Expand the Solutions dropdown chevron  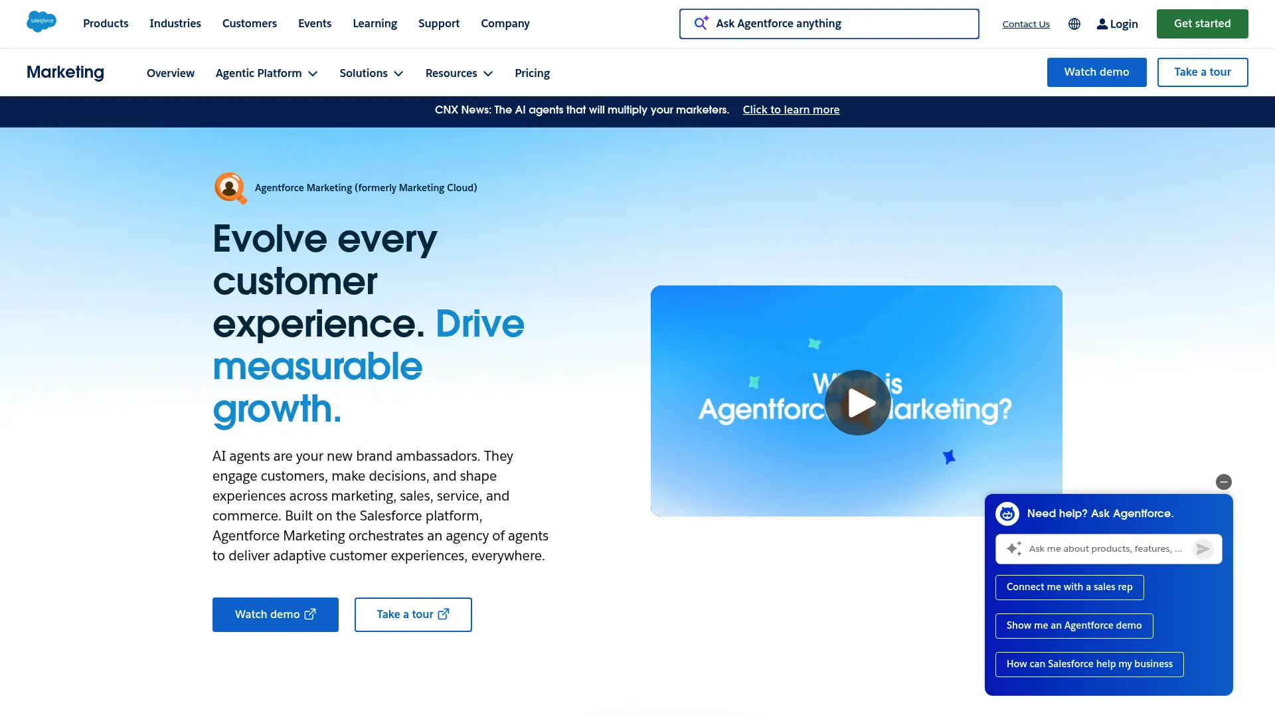398,74
